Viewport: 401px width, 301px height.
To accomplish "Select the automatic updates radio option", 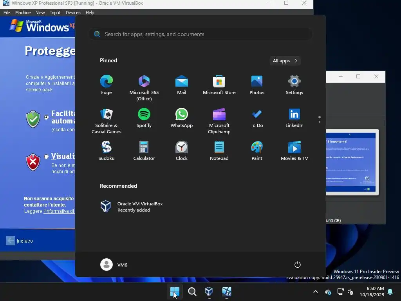I will (46, 117).
